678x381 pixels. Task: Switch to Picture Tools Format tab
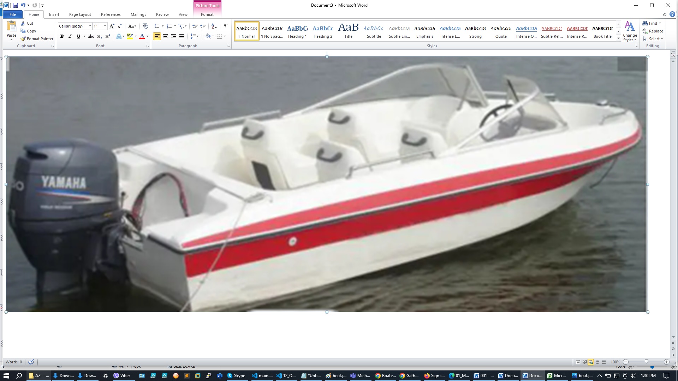click(x=207, y=14)
